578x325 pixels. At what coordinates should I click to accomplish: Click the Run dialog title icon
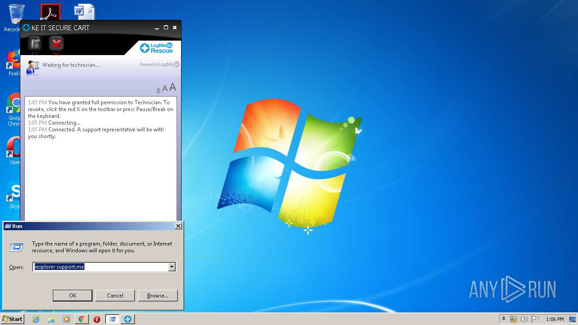click(8, 226)
